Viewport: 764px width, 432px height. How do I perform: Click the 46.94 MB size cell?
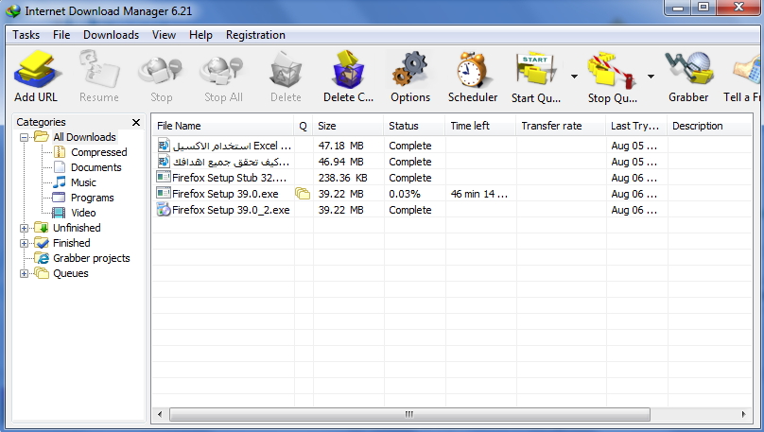click(348, 162)
